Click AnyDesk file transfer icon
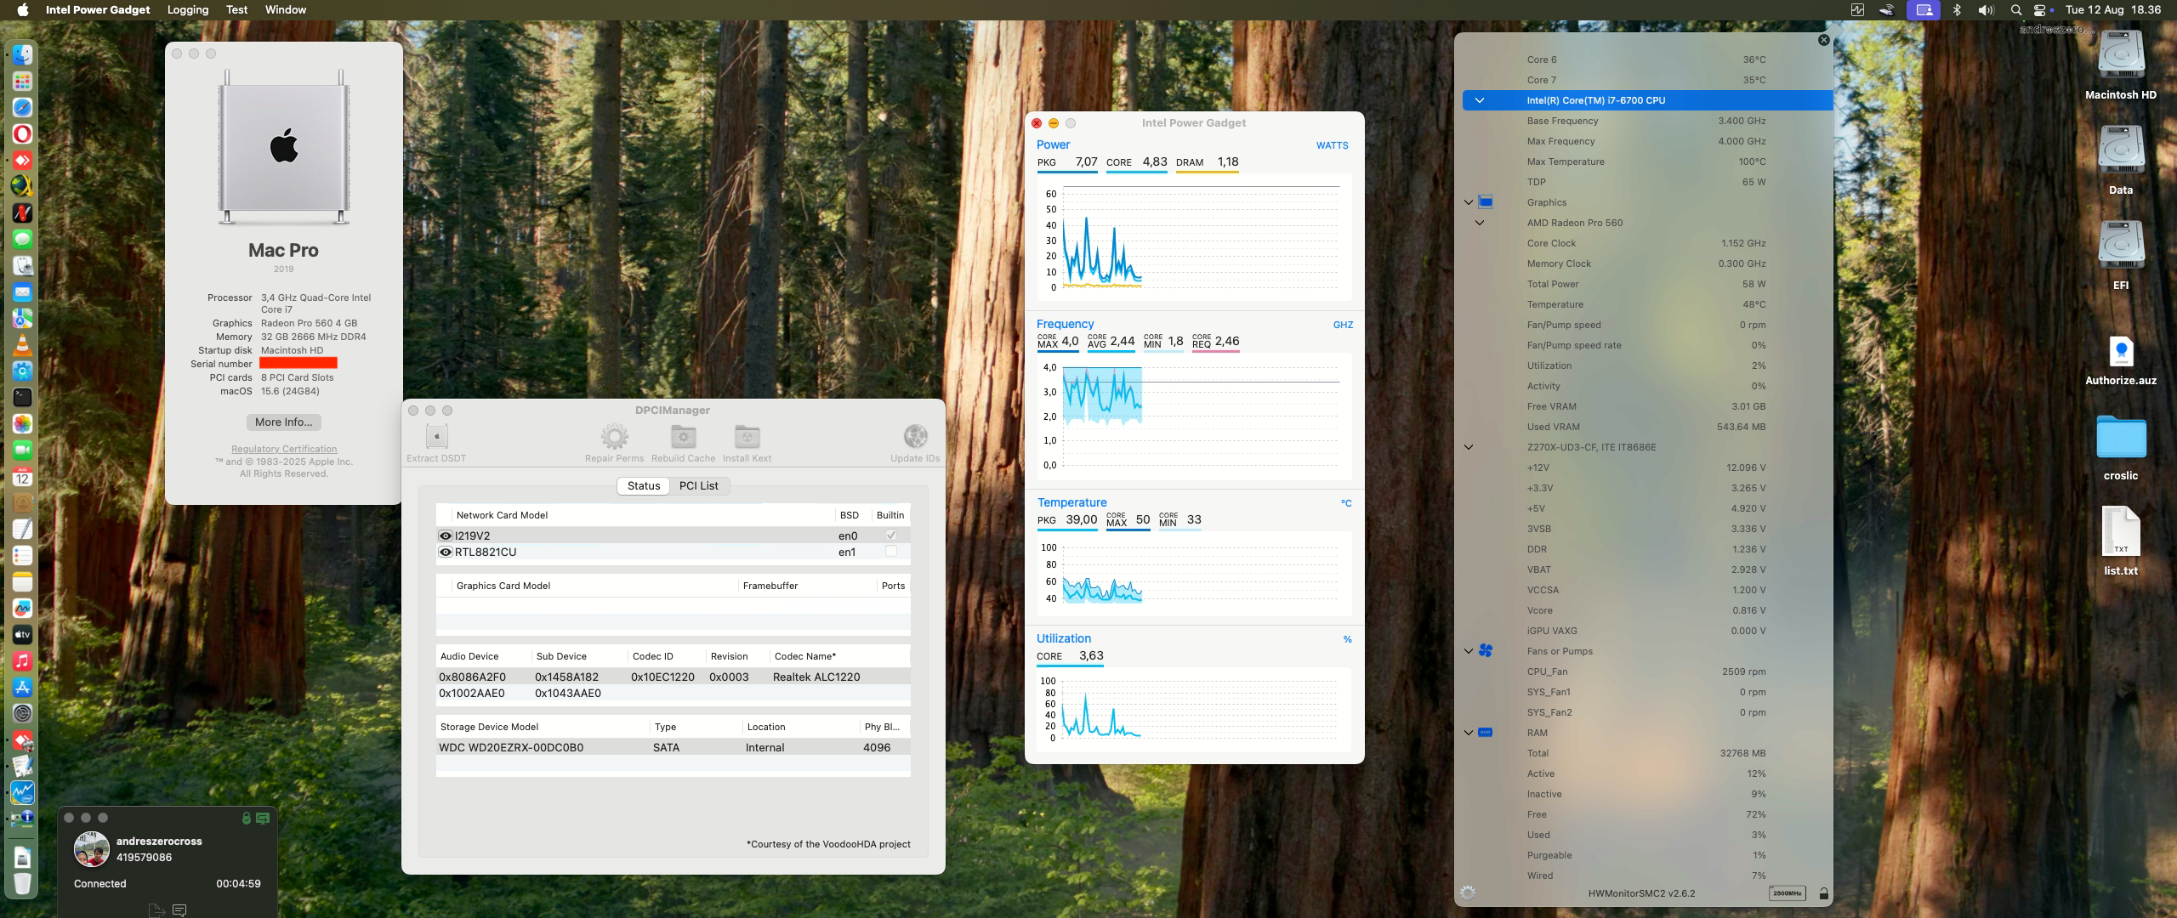 [x=156, y=910]
